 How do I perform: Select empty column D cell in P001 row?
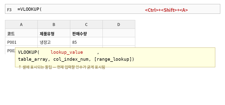[119, 41]
